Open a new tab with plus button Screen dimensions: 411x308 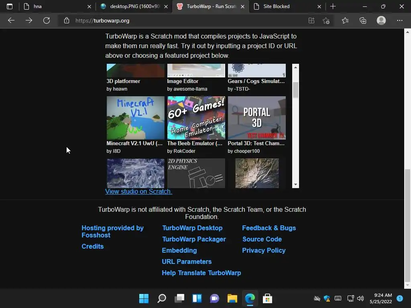[333, 6]
